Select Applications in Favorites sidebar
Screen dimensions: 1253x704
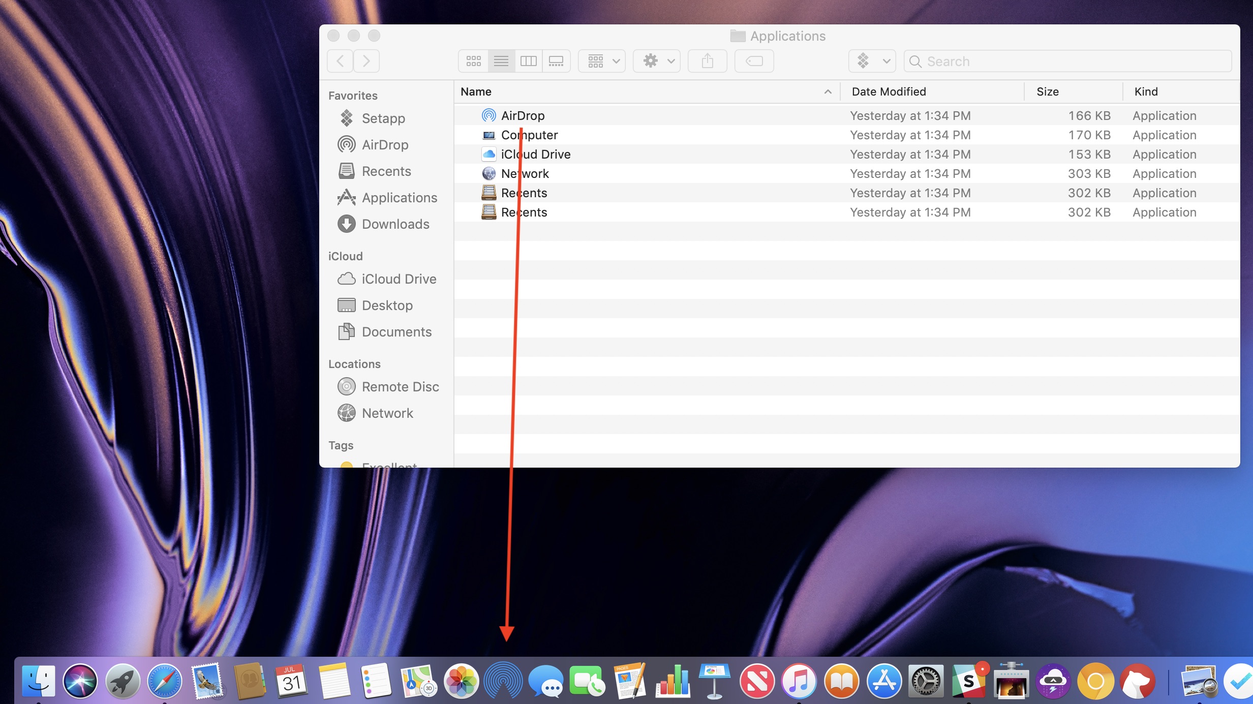pyautogui.click(x=399, y=197)
